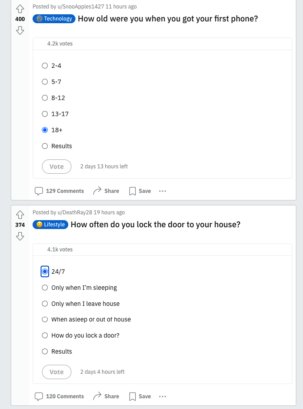
Task: Choose the 8-12 age option
Action: click(x=45, y=98)
